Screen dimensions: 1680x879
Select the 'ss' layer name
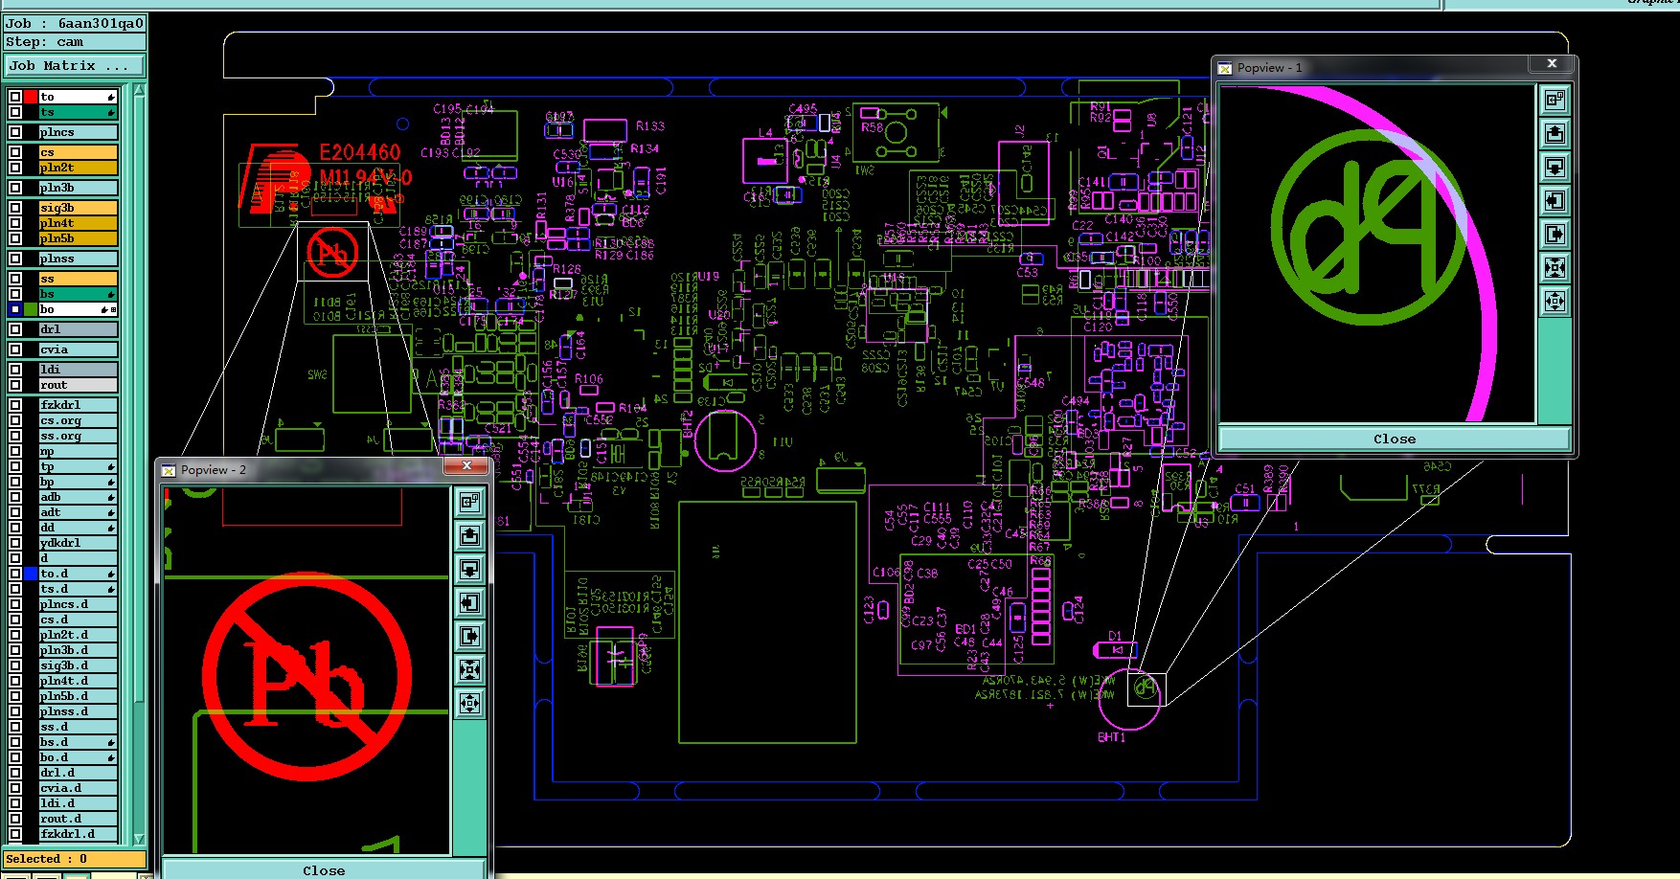tap(78, 279)
